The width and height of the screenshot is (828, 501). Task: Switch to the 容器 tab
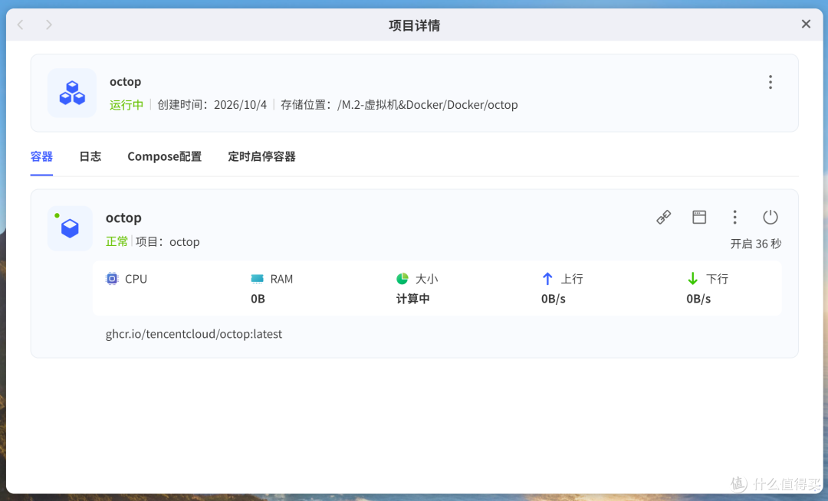point(41,156)
